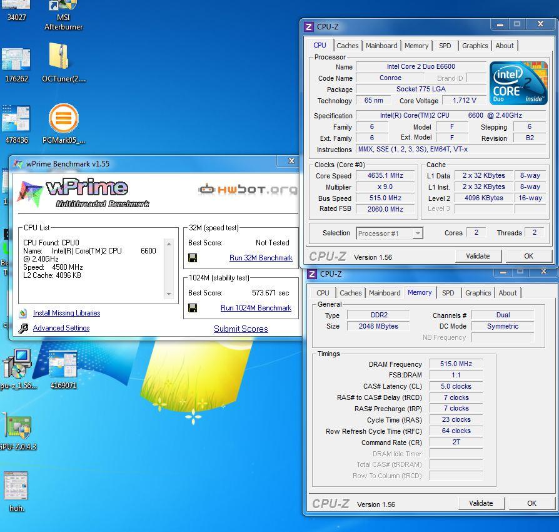Click Submit Scores link in wPrime
The width and height of the screenshot is (559, 532).
coord(241,329)
